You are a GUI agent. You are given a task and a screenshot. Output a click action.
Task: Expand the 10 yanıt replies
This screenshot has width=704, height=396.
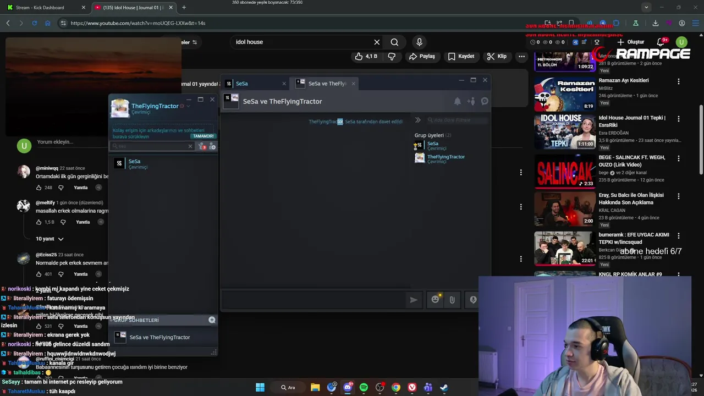pyautogui.click(x=50, y=239)
